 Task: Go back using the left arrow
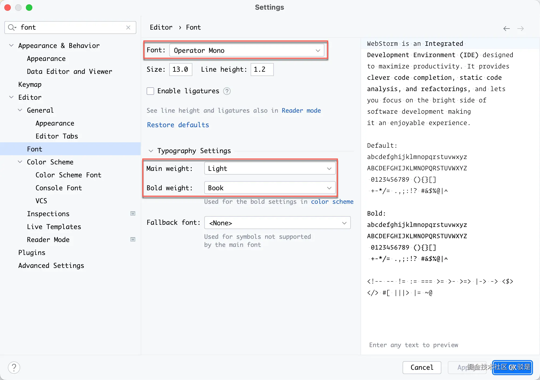coord(506,29)
